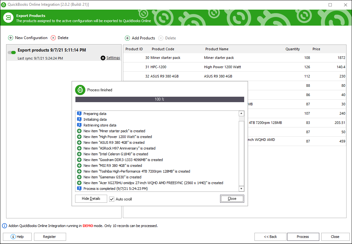Click the info icon beside Preparing data
This screenshot has width=352, height=244.
coord(79,114)
